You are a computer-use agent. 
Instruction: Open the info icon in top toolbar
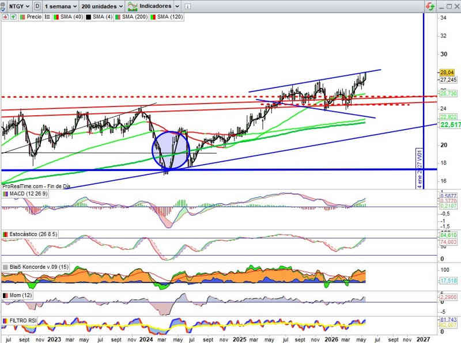click(x=188, y=6)
